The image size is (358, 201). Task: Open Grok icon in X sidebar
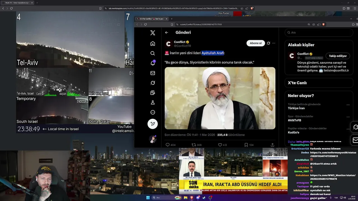point(152,83)
